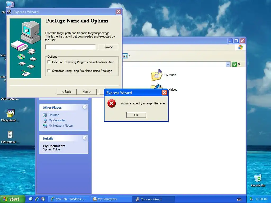Maximize the My Documents window

click(x=236, y=41)
